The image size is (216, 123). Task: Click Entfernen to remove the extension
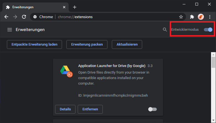click(90, 109)
